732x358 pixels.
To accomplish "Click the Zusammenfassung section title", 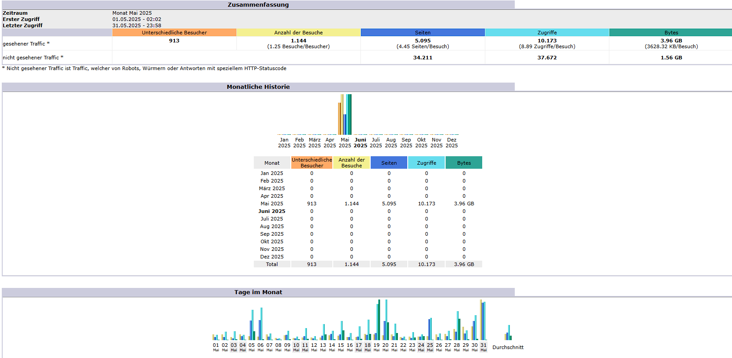I will (258, 5).
